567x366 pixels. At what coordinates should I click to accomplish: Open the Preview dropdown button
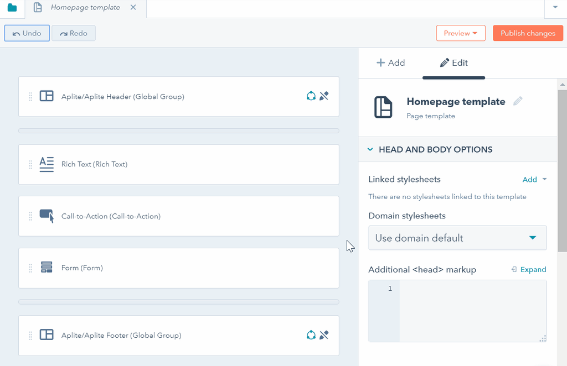coord(460,33)
